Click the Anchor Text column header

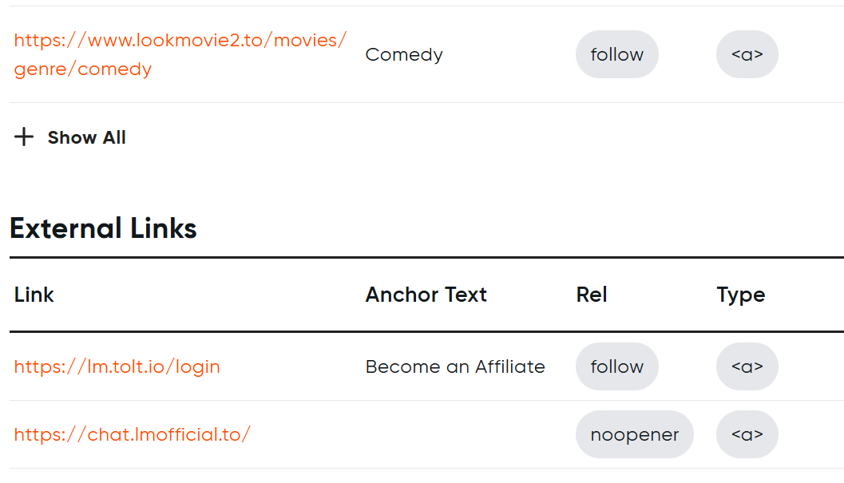coord(426,295)
